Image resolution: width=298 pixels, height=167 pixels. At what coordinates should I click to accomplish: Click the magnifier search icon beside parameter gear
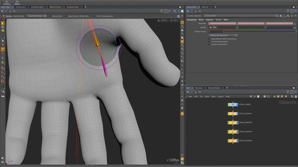(x=288, y=16)
